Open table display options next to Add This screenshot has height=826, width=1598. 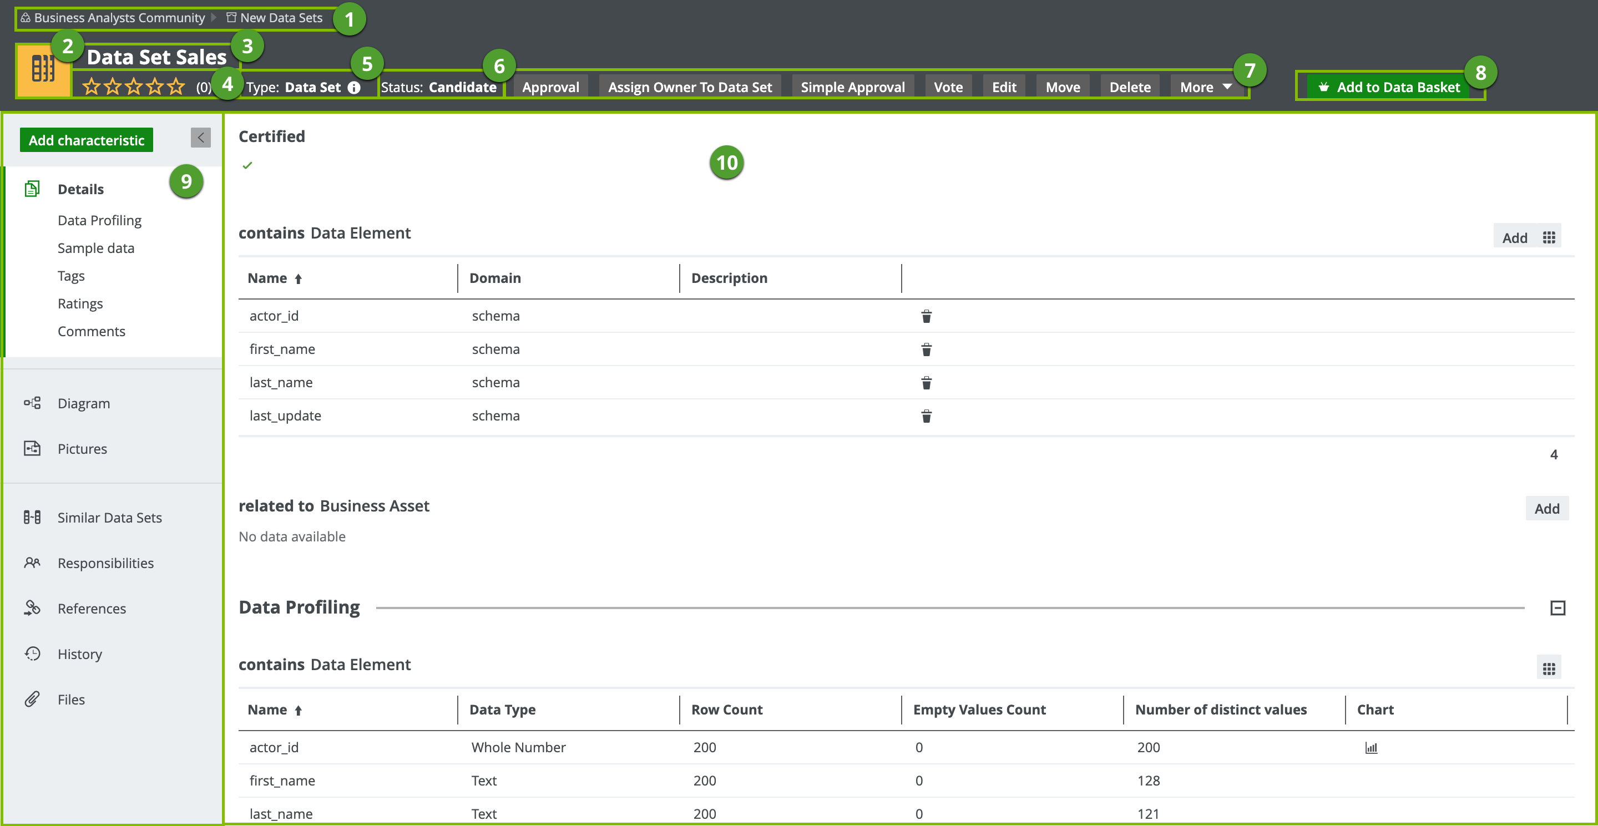(1549, 237)
